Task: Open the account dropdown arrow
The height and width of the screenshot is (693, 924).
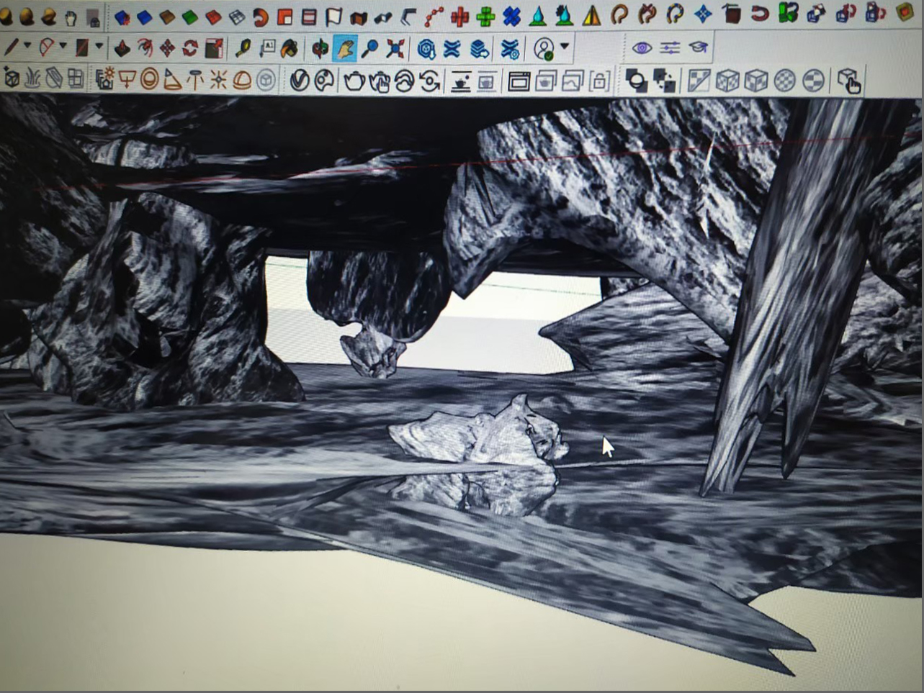Action: tap(564, 46)
